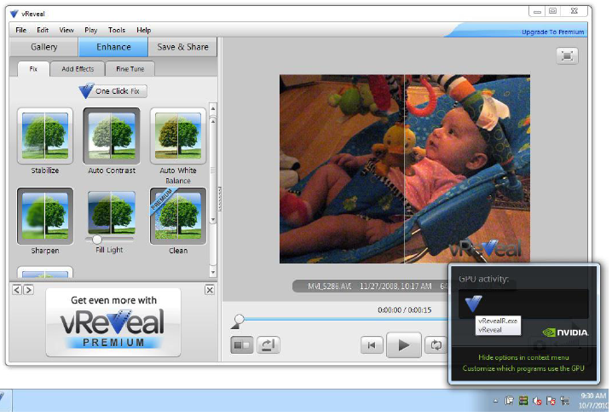This screenshot has width=612, height=417.
Task: Adjust the Fill Light slider
Action: coord(97,239)
